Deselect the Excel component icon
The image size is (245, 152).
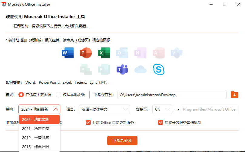pos(104,53)
